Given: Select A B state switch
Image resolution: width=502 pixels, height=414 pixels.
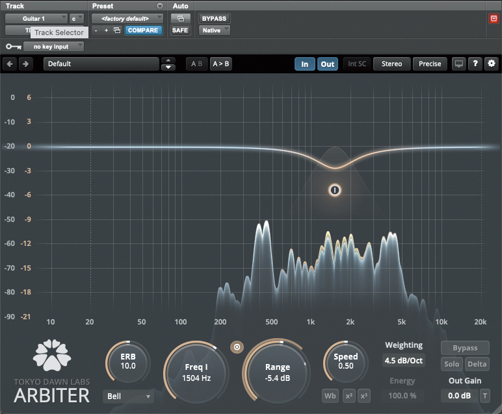Looking at the screenshot, I should (x=196, y=64).
